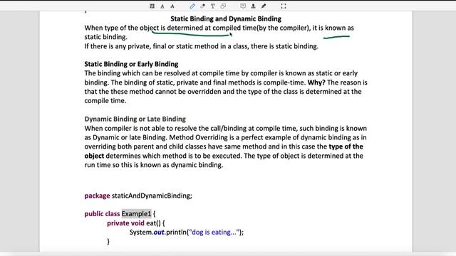Click line starting "run time so this"

(x=154, y=165)
